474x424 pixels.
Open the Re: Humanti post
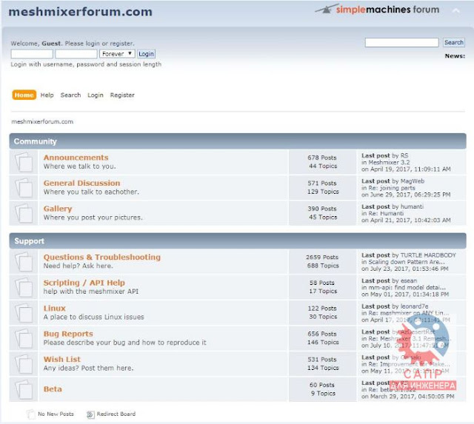(x=386, y=213)
